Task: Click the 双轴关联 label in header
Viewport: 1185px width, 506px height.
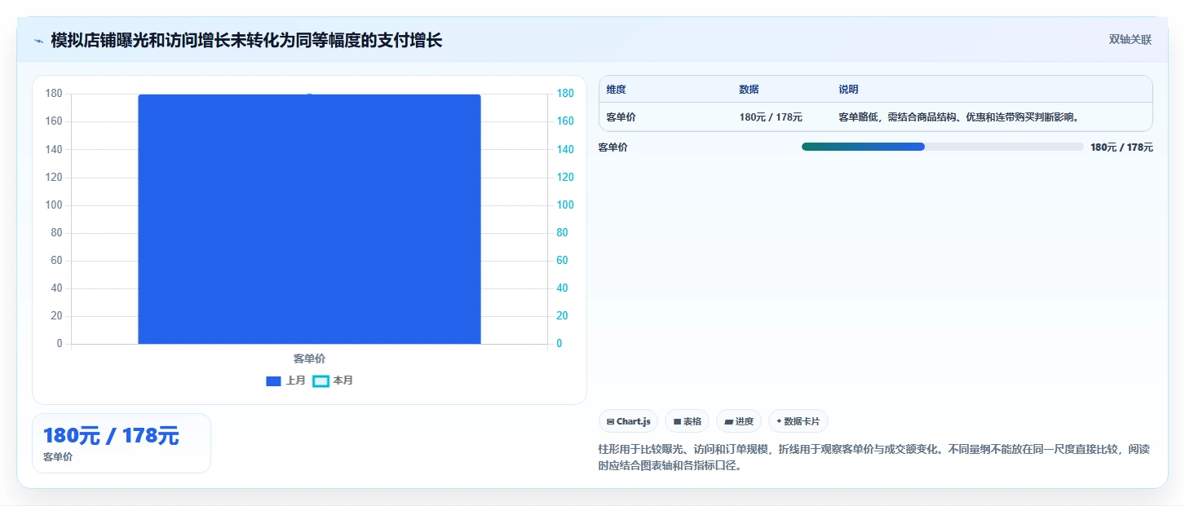Action: [1130, 40]
